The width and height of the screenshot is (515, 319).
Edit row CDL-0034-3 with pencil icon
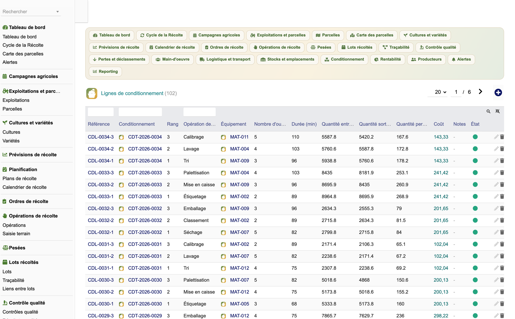coord(496,137)
